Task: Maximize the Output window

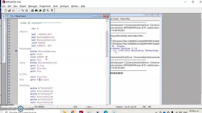Action: pyautogui.click(x=152, y=14)
